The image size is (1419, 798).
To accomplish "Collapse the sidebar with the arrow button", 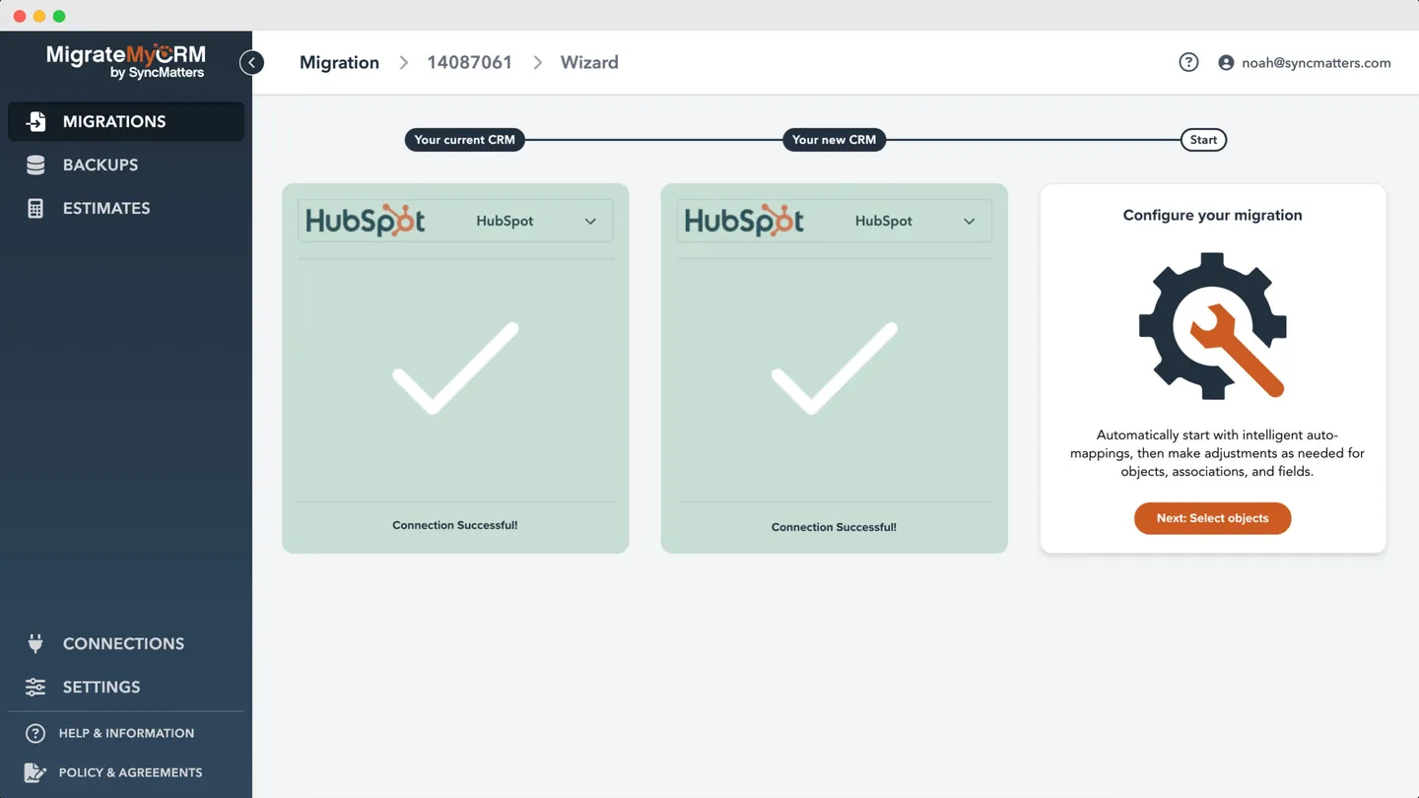I will 251,62.
